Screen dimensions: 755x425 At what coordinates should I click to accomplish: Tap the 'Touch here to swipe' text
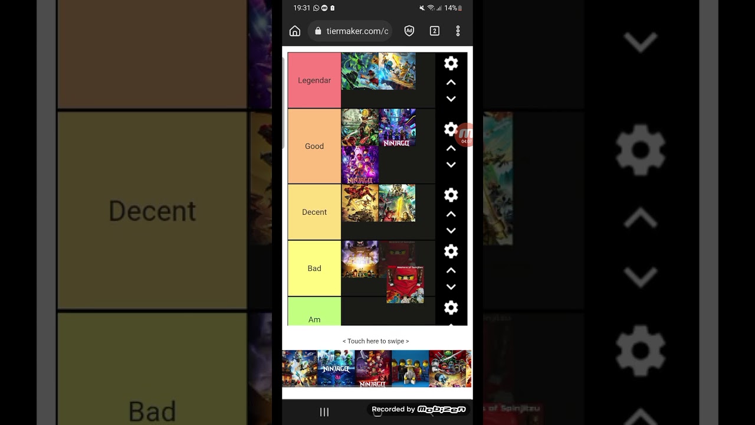376,341
